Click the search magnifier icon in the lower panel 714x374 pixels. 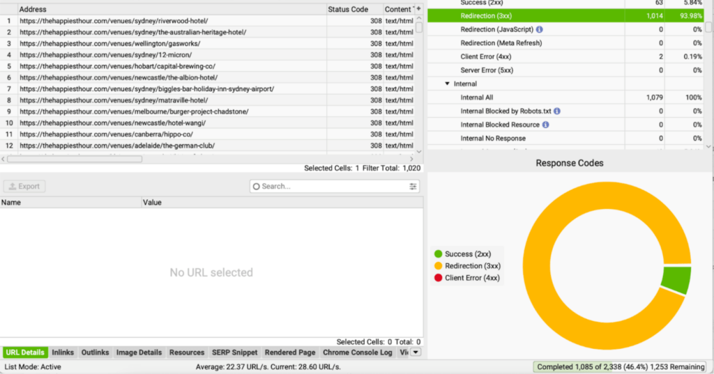[x=257, y=187]
